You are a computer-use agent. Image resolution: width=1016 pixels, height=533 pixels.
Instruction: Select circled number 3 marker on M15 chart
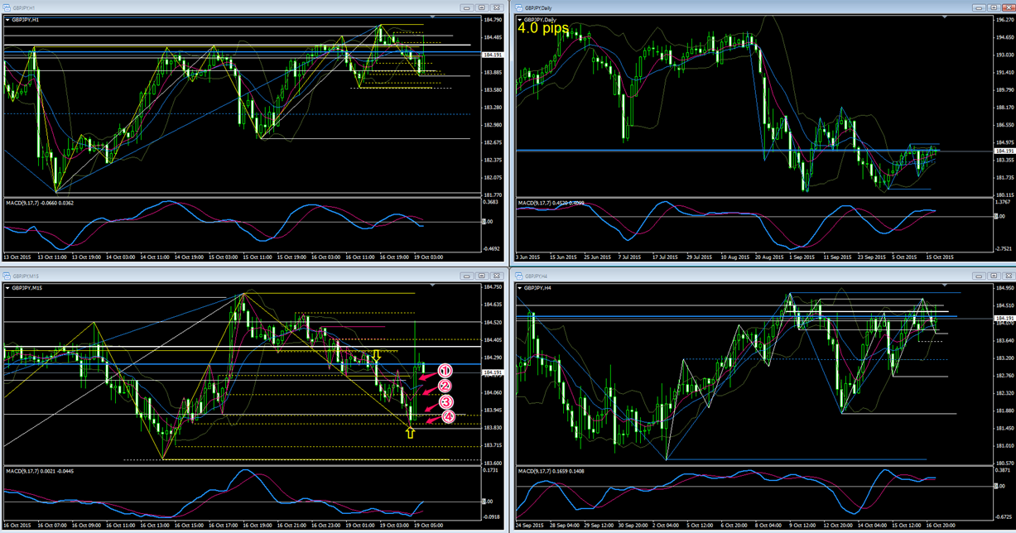point(446,402)
